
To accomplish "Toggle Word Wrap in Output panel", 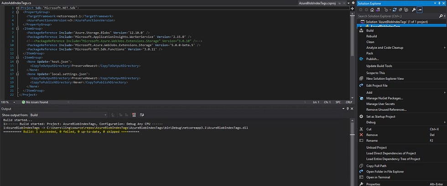I will click(x=142, y=115).
